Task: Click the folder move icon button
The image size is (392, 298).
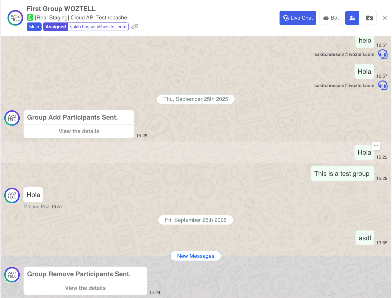Action: coord(369,18)
